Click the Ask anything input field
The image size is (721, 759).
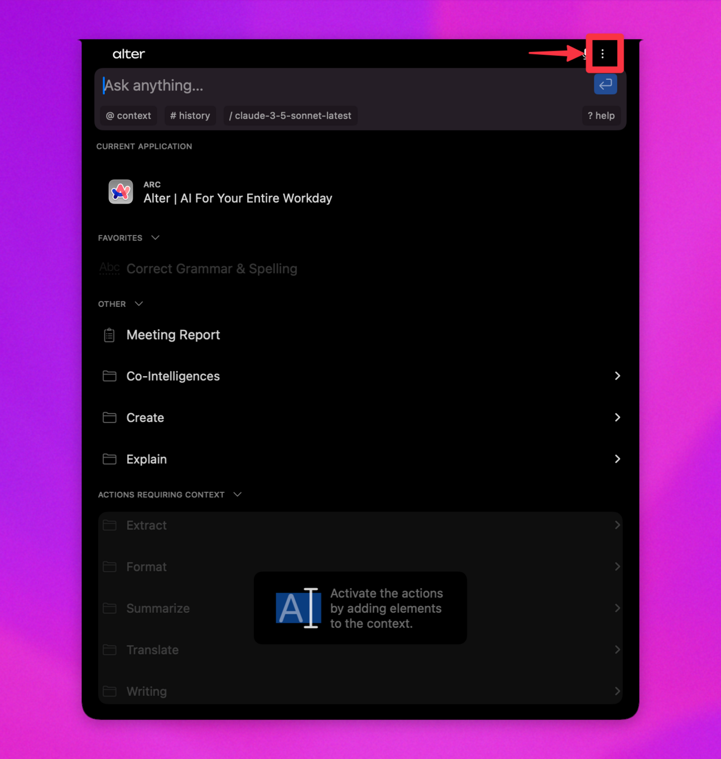[x=335, y=85]
